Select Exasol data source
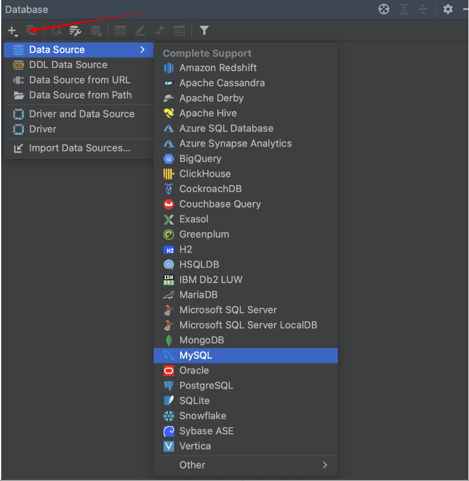Screen dimensions: 469x481 tap(246, 219)
